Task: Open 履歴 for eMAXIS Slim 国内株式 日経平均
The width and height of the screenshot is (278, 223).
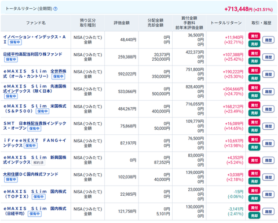Action: [x=268, y=211]
